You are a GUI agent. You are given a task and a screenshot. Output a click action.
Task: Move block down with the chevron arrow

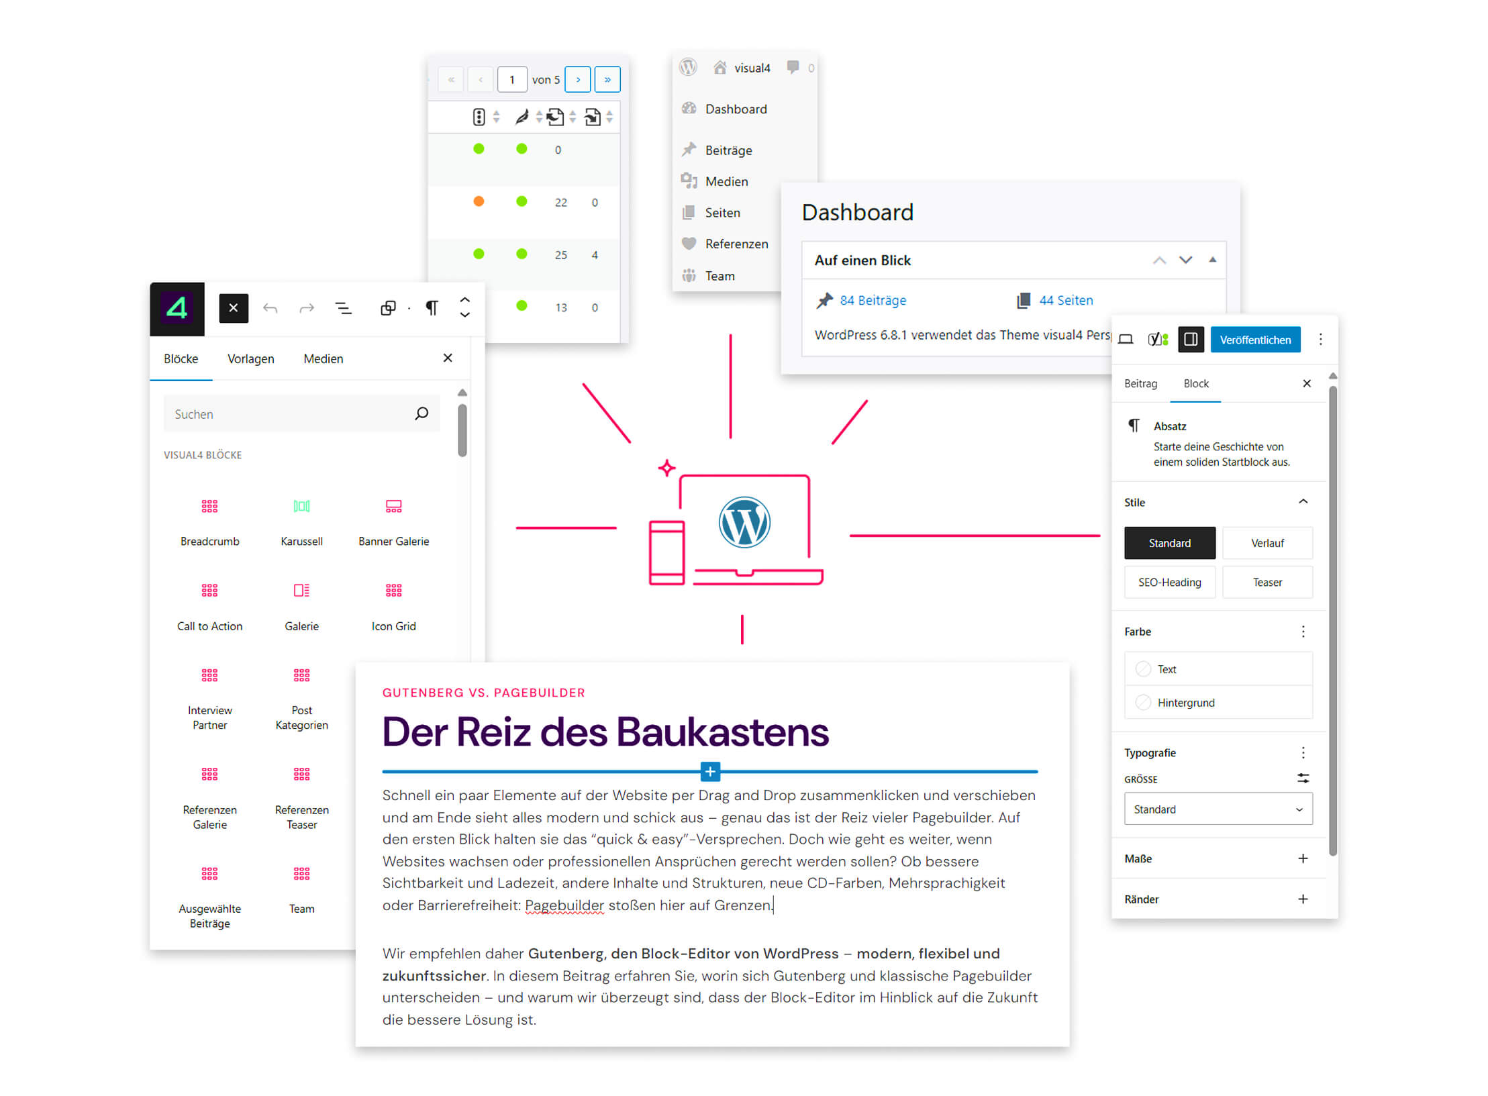tap(464, 315)
